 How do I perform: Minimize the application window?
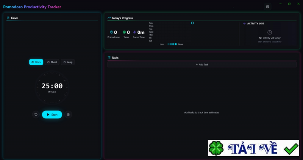(281, 4)
